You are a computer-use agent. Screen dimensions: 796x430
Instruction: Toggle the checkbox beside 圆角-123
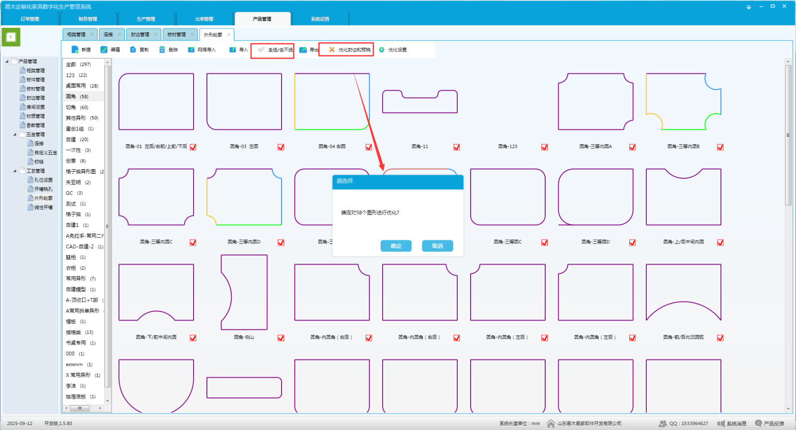[x=545, y=147]
